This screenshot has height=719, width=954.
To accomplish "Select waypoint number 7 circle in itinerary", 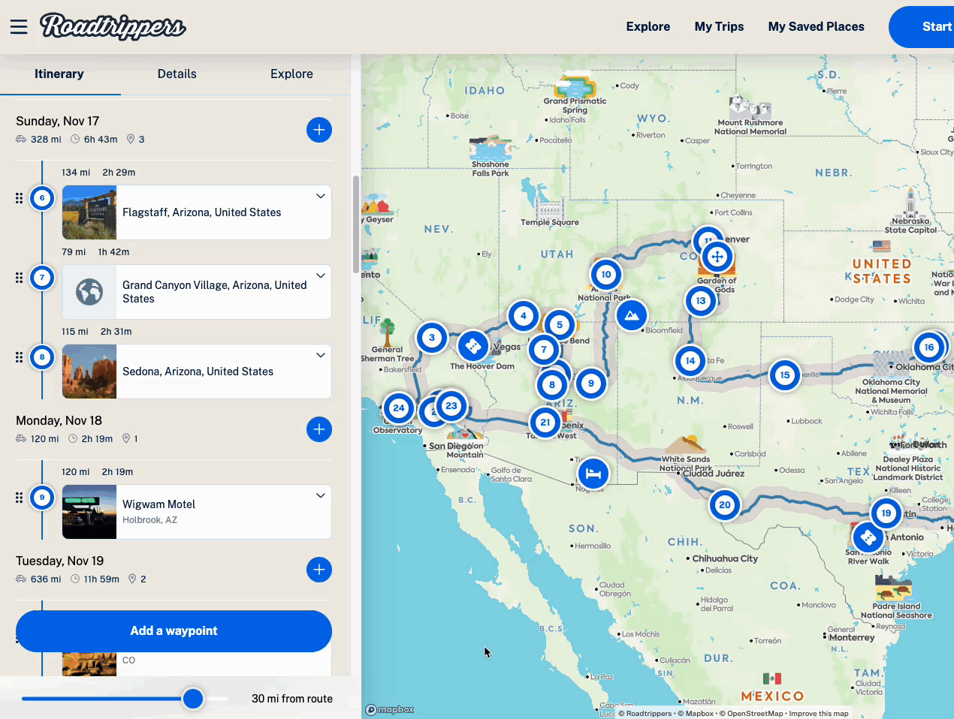I will point(42,278).
